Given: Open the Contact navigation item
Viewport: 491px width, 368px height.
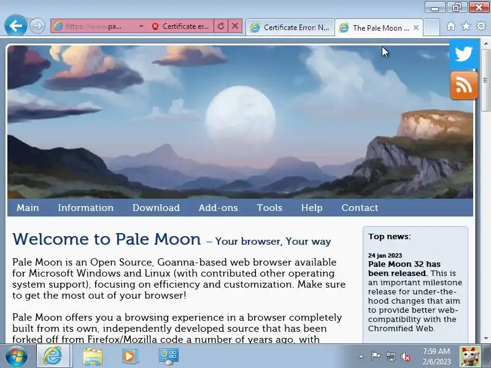Looking at the screenshot, I should click(x=360, y=208).
